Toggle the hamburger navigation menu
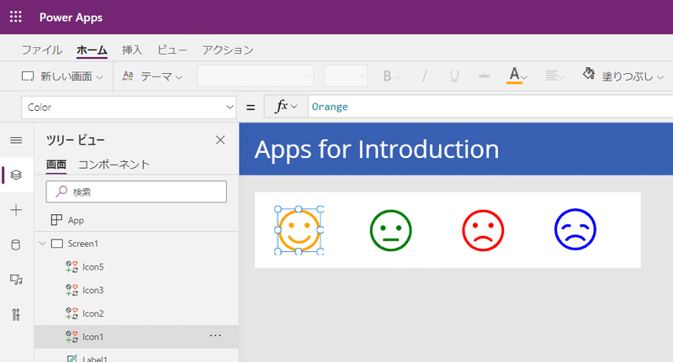This screenshot has width=673, height=362. click(x=16, y=140)
